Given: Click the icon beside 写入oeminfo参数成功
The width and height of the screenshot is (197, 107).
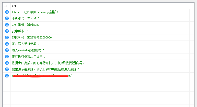Looking at the screenshot, I should coord(7,50).
